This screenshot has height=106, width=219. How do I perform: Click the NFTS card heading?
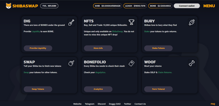coord(89,21)
